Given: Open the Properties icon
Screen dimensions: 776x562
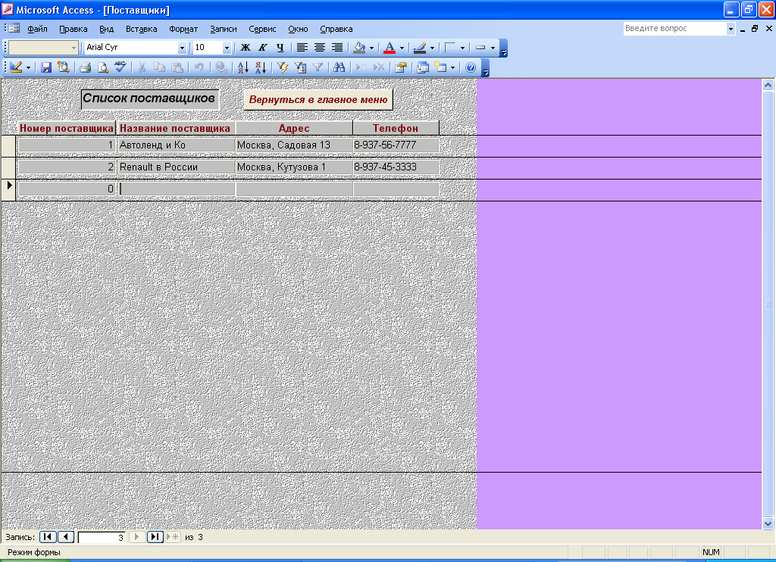Looking at the screenshot, I should point(400,67).
